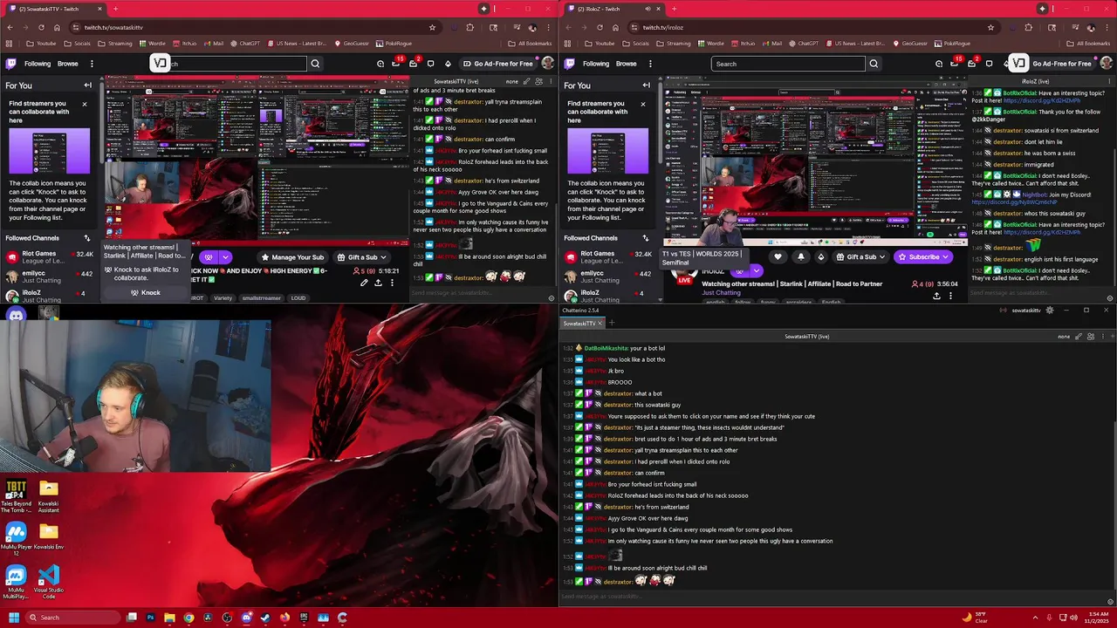Collapse the For You sidebar in right Twitch window
This screenshot has width=1117, height=628.
coord(646,85)
